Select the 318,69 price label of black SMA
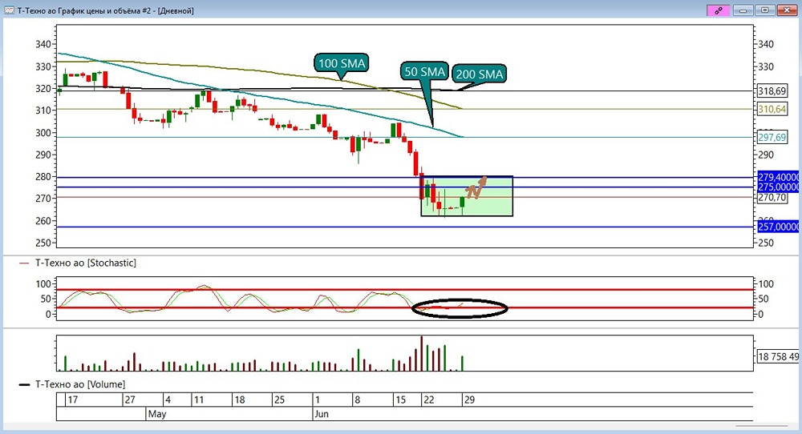Image resolution: width=802 pixels, height=434 pixels. pyautogui.click(x=772, y=91)
